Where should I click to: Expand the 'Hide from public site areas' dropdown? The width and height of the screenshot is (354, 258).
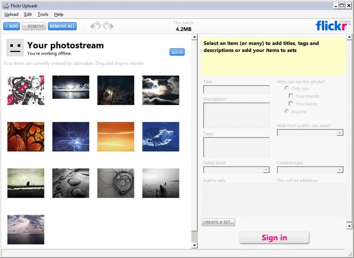(341, 133)
